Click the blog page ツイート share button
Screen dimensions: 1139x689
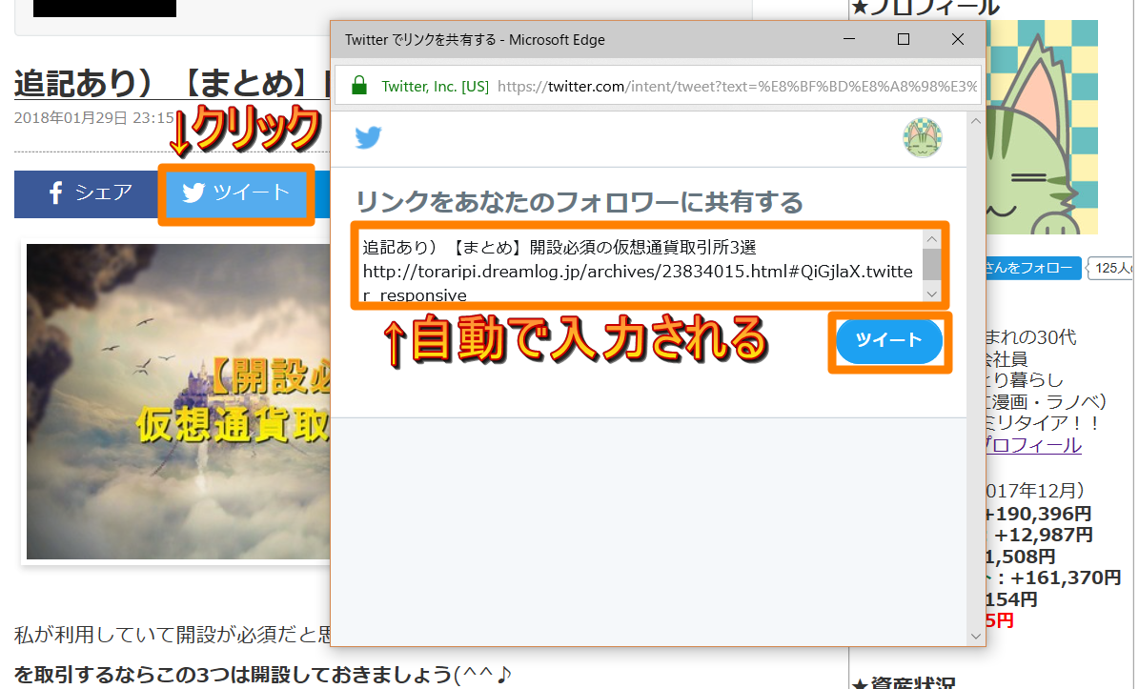(x=236, y=193)
